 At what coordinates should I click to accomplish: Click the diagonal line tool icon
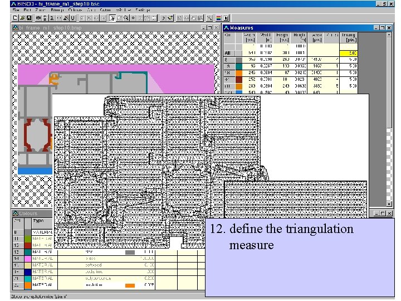click(x=209, y=18)
